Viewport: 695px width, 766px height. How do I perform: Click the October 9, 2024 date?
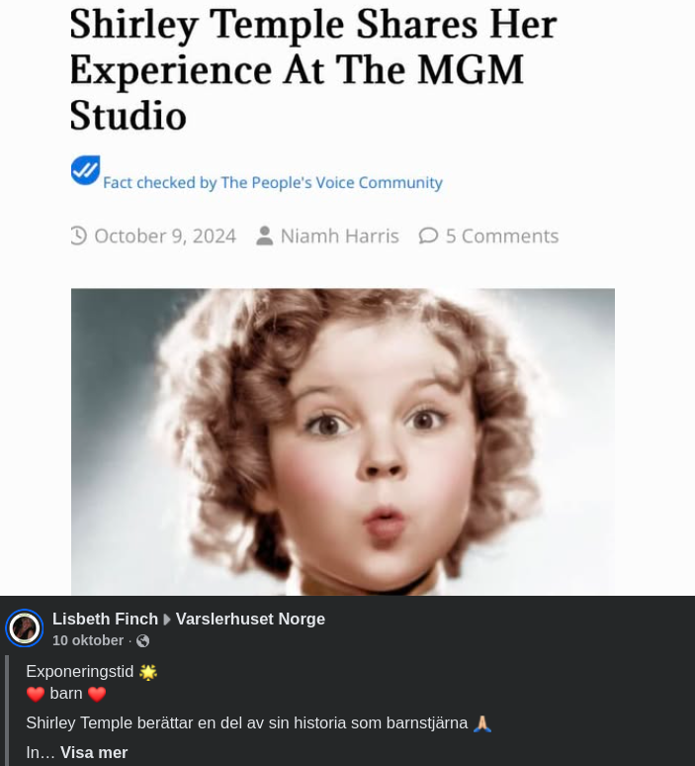point(165,236)
